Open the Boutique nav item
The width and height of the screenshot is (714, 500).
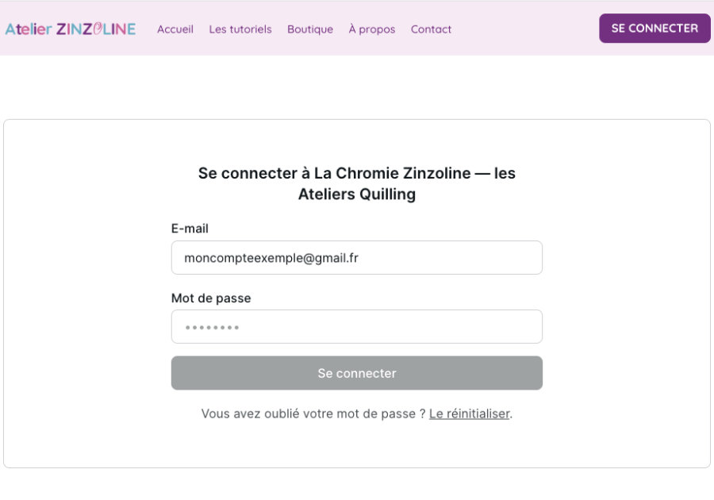coord(310,29)
